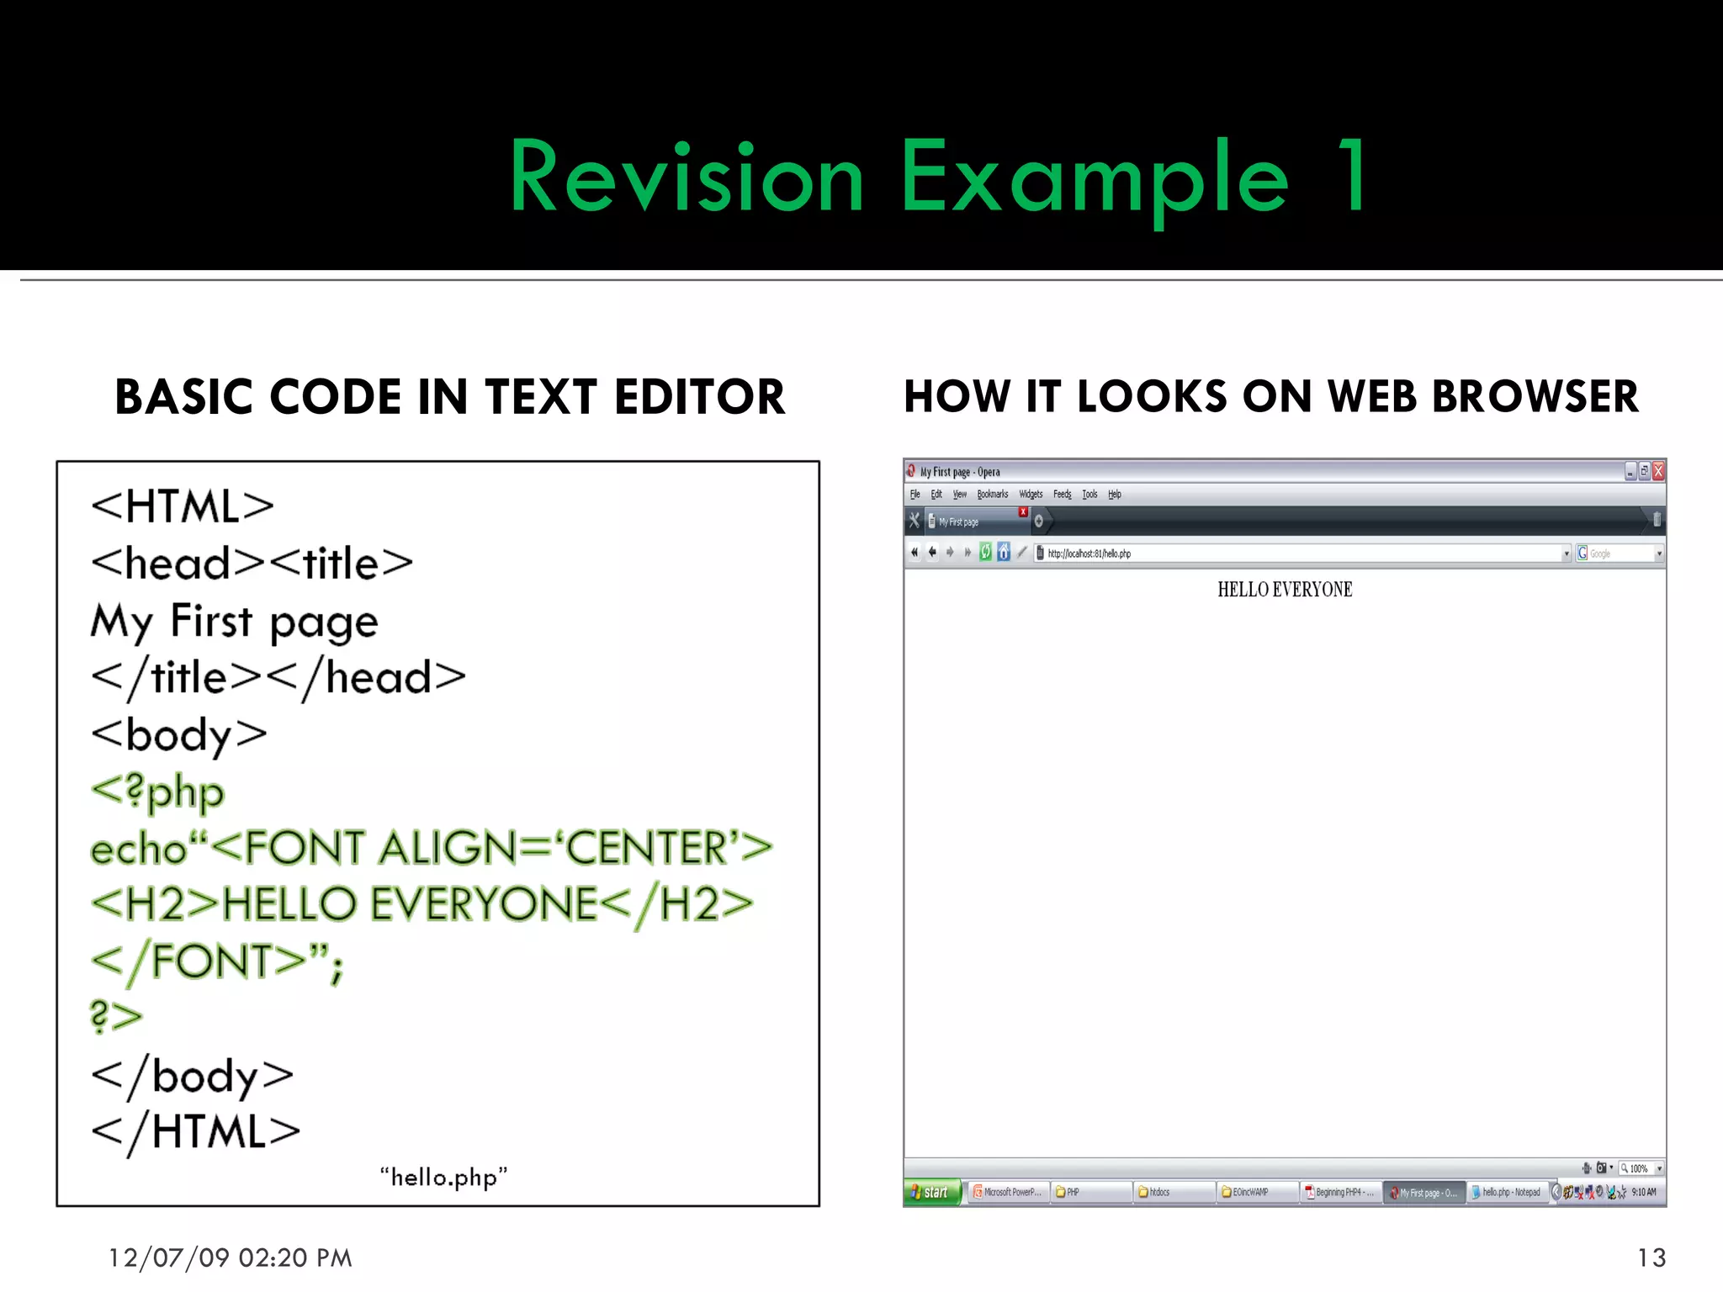Go back with the Back arrow
Viewport: 1723px width, 1292px height.
click(x=932, y=553)
